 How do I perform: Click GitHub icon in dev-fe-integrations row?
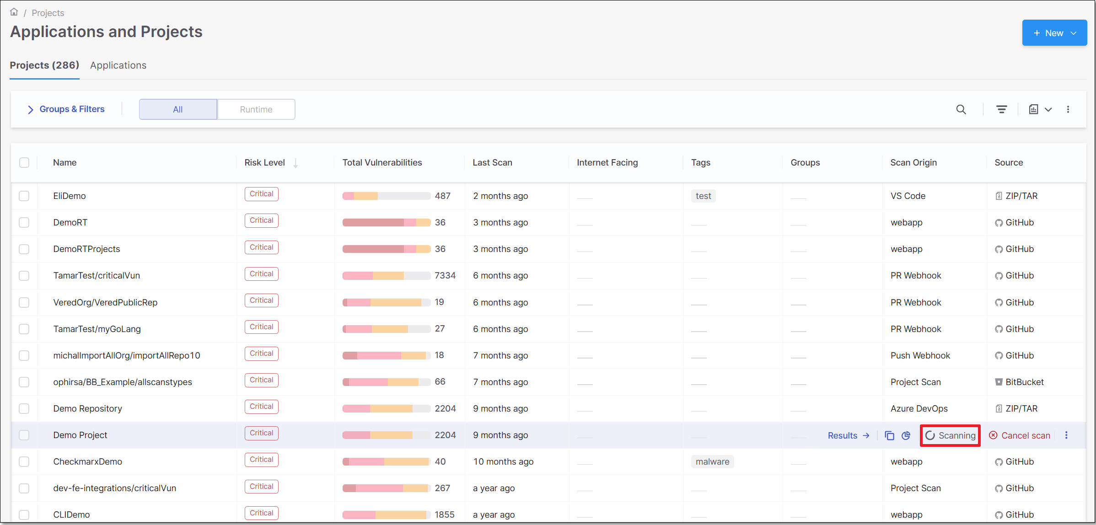click(999, 488)
